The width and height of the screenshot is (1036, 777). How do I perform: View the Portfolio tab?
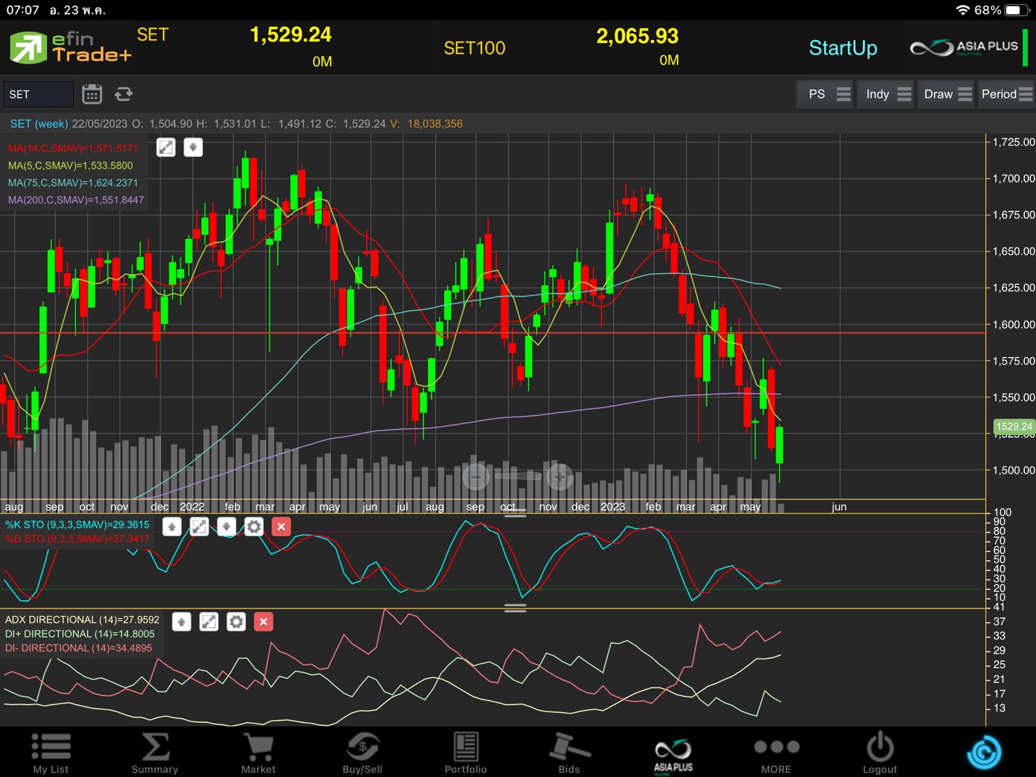(466, 752)
